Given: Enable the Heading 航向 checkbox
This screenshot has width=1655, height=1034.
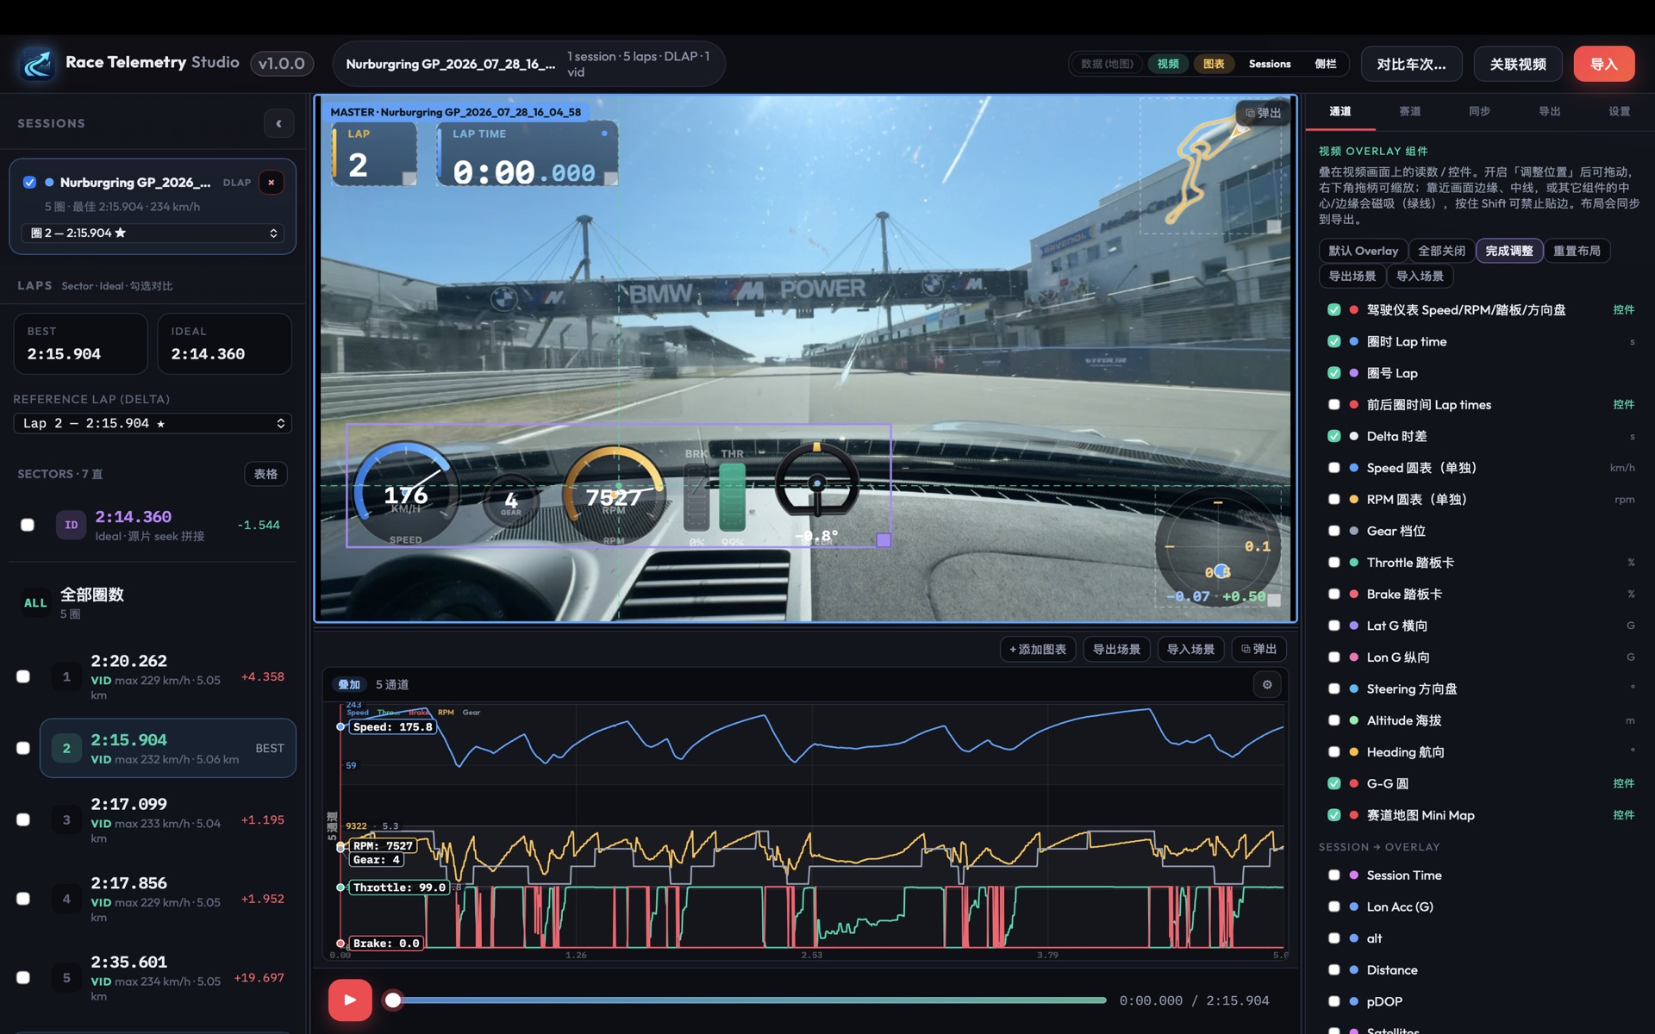Looking at the screenshot, I should click(1334, 751).
